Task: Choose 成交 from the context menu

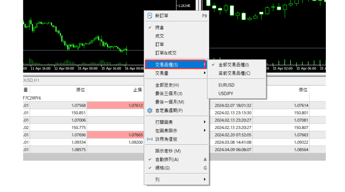Action: [160, 36]
